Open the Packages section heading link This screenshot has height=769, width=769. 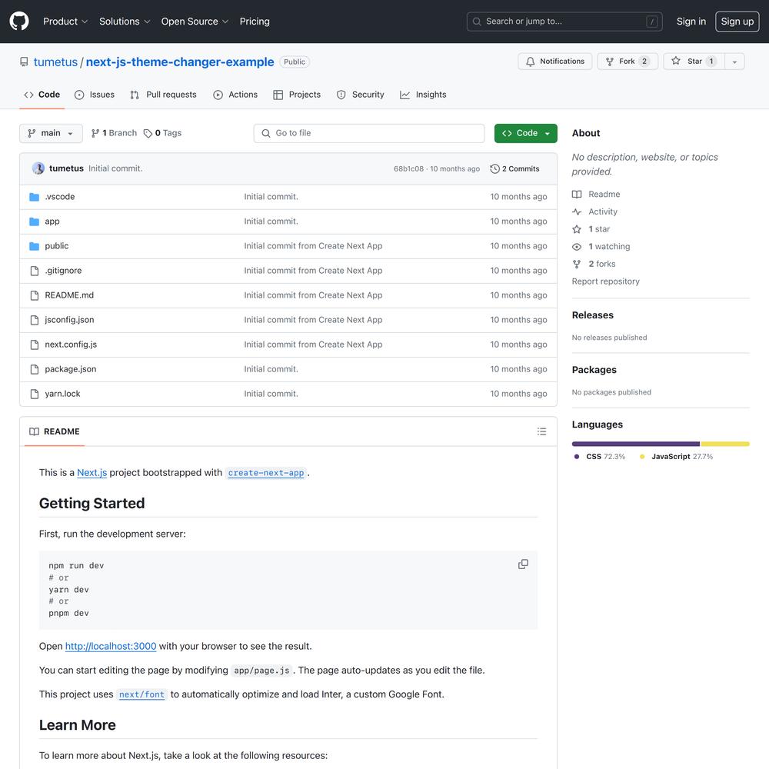click(594, 370)
